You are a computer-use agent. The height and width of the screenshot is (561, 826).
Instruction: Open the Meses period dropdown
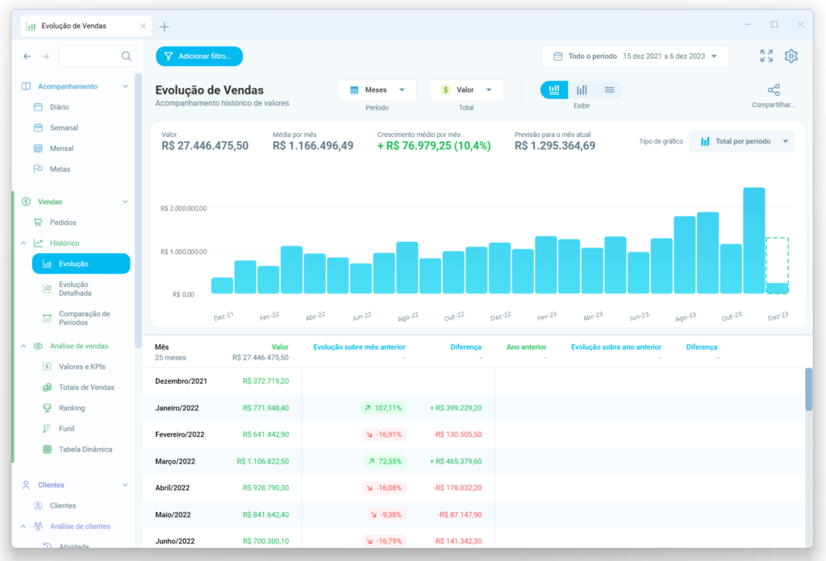pyautogui.click(x=377, y=89)
